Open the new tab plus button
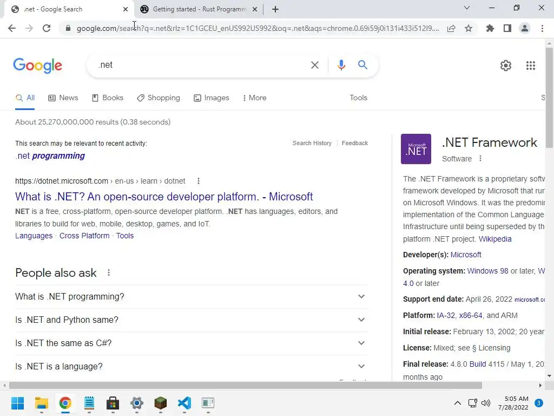Screen dimensions: 554x416 coord(275,9)
